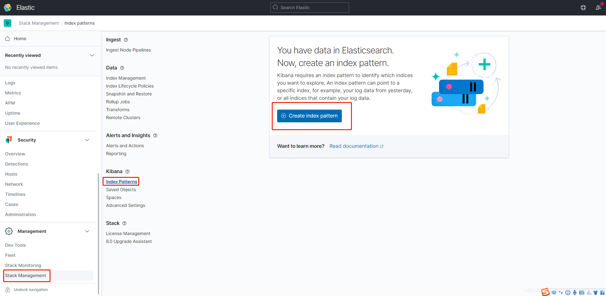606x296 pixels.
Task: Open Read documentation link
Action: point(356,146)
